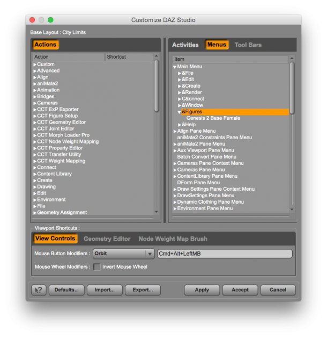Select the Environment Pane Menu item
327x338 pixels.
pyautogui.click(x=205, y=208)
